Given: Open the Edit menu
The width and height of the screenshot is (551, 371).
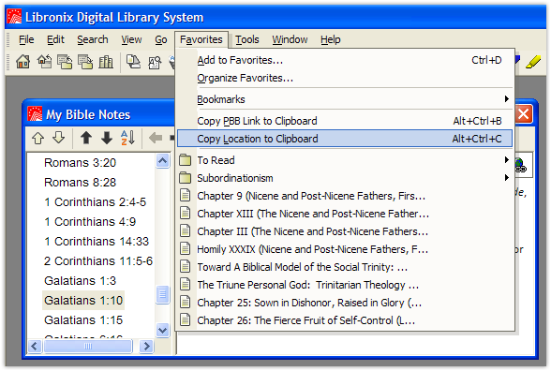Looking at the screenshot, I should point(55,39).
